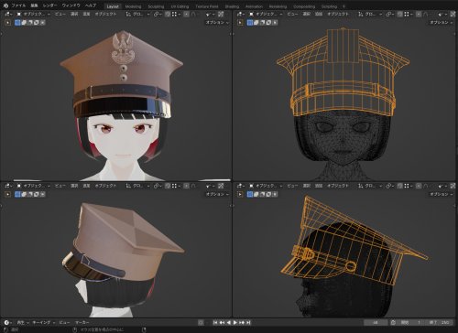Switch to the Animation workspace tab

click(254, 6)
